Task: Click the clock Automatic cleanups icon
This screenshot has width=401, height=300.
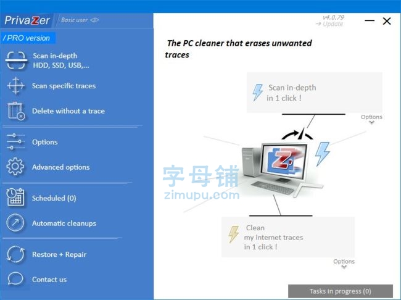Action: (x=15, y=223)
